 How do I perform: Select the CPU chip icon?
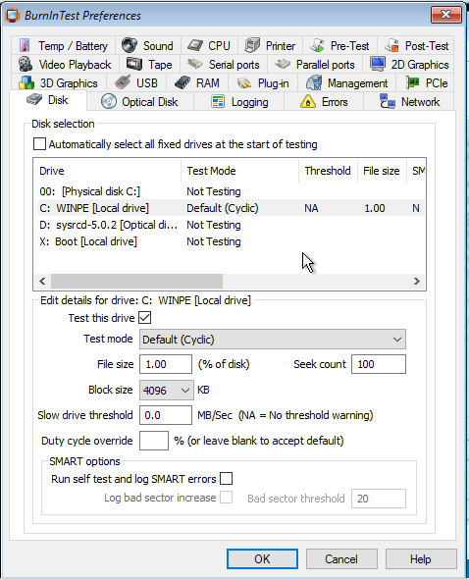point(195,45)
